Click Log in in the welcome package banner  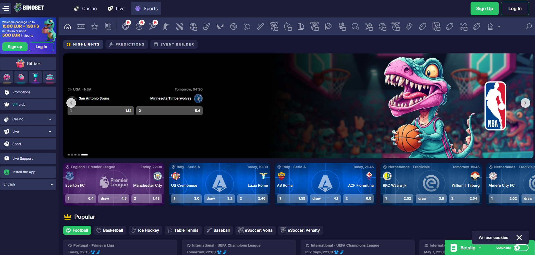point(41,47)
